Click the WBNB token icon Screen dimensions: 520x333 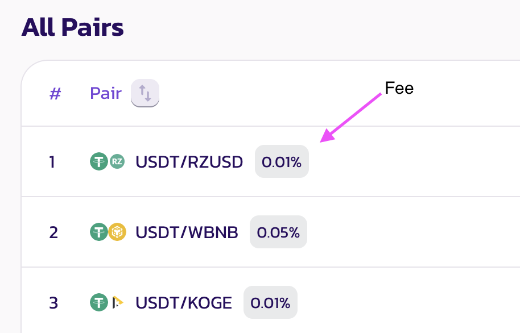pos(117,232)
